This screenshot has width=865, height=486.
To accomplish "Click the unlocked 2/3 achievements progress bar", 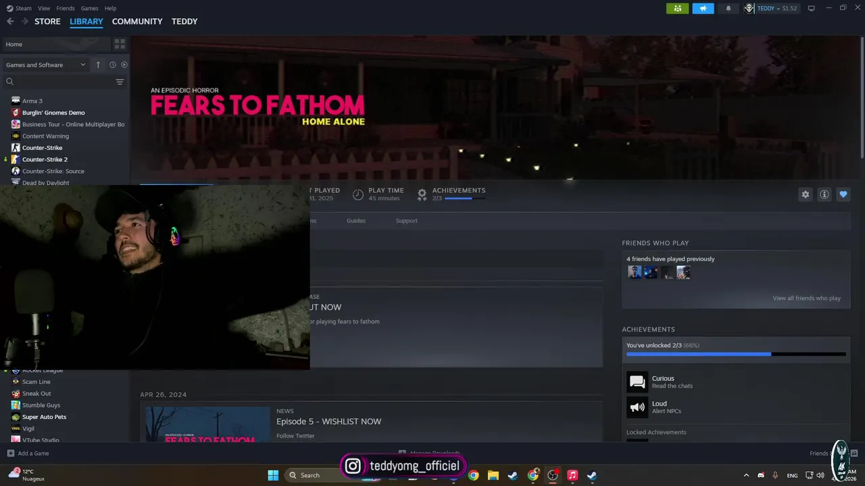I will click(x=736, y=354).
